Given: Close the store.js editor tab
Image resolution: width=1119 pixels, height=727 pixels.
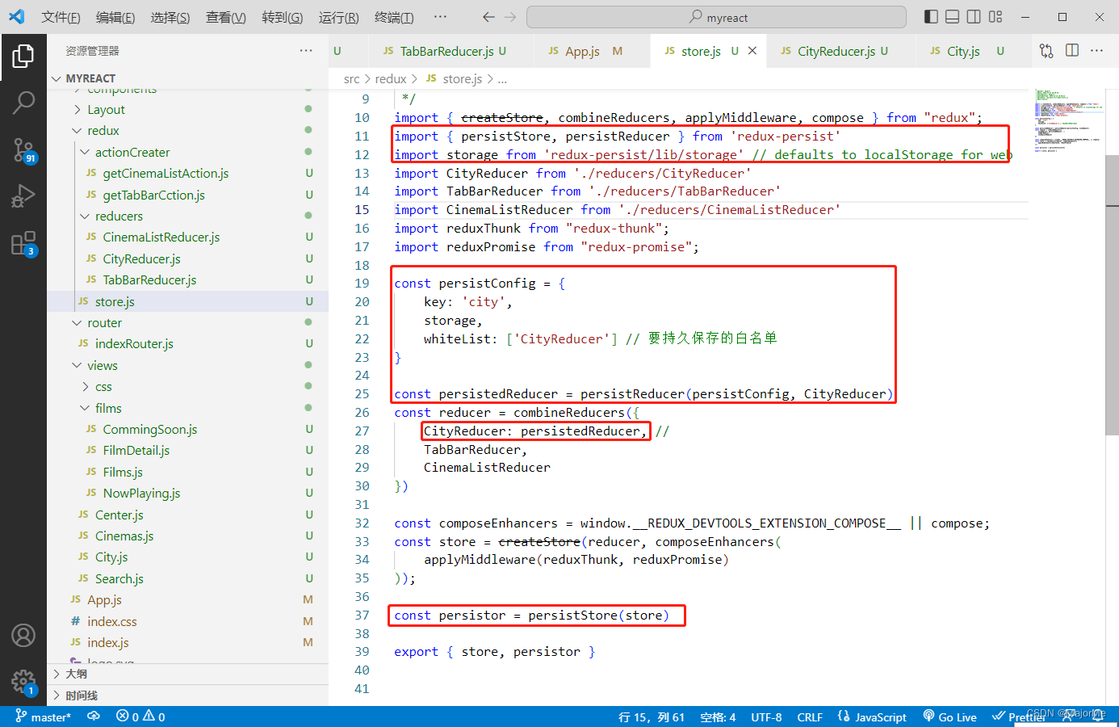Looking at the screenshot, I should (x=752, y=51).
